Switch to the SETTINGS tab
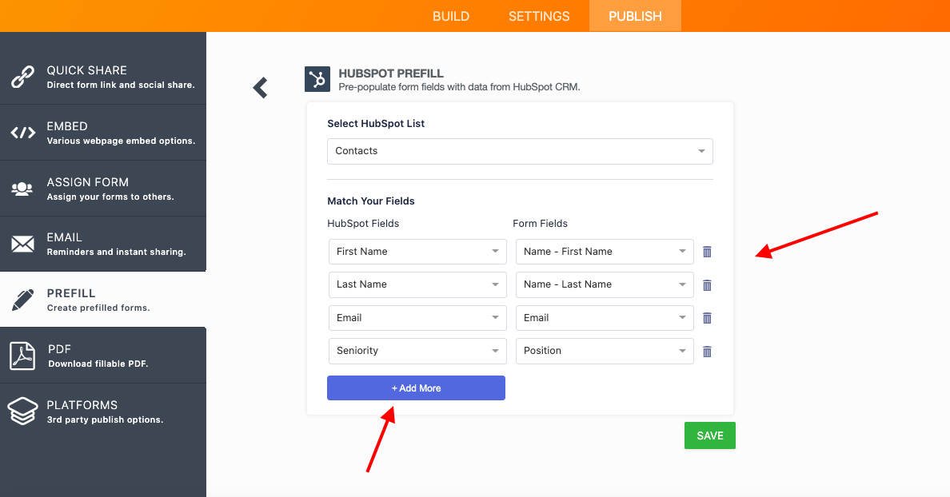950x497 pixels. pos(539,16)
